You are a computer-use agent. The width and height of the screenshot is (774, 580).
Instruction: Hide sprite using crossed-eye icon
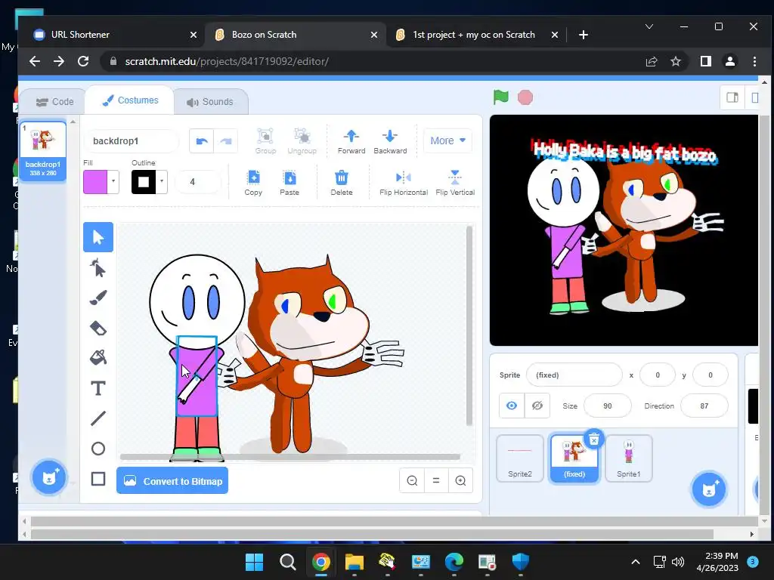537,406
